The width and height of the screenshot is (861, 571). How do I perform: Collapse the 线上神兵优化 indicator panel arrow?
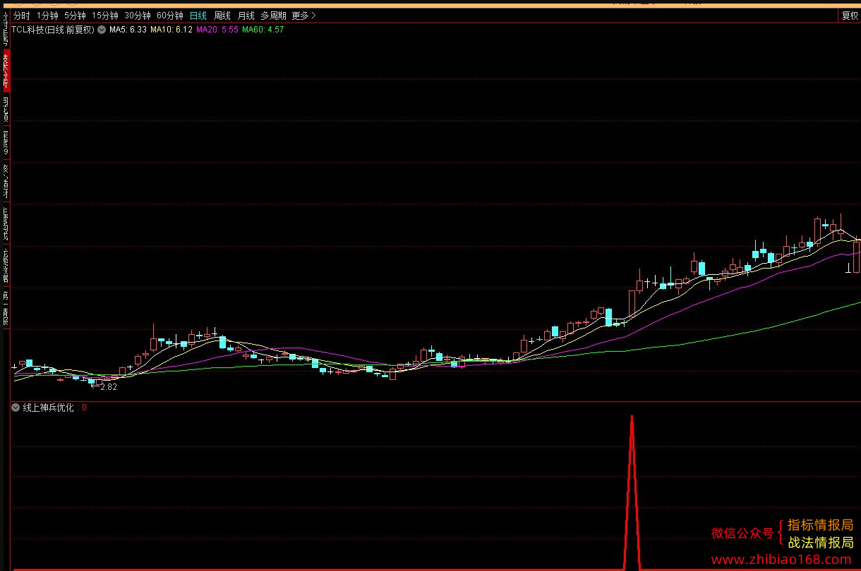pos(16,407)
